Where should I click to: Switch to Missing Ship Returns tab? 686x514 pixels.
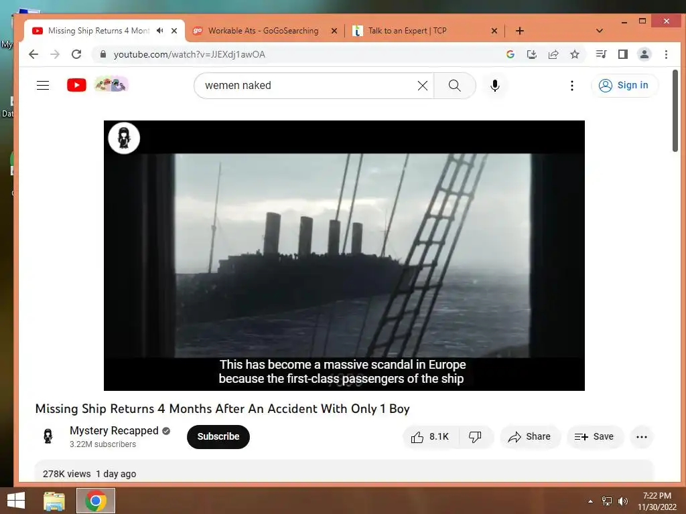98,31
